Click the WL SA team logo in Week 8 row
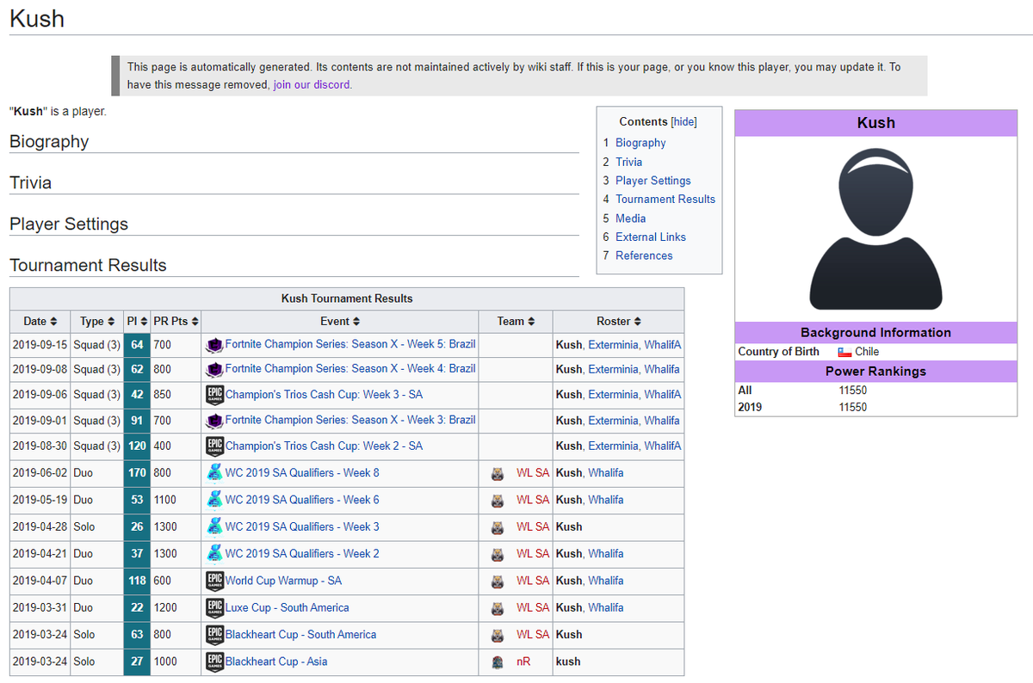The width and height of the screenshot is (1033, 683). point(498,473)
